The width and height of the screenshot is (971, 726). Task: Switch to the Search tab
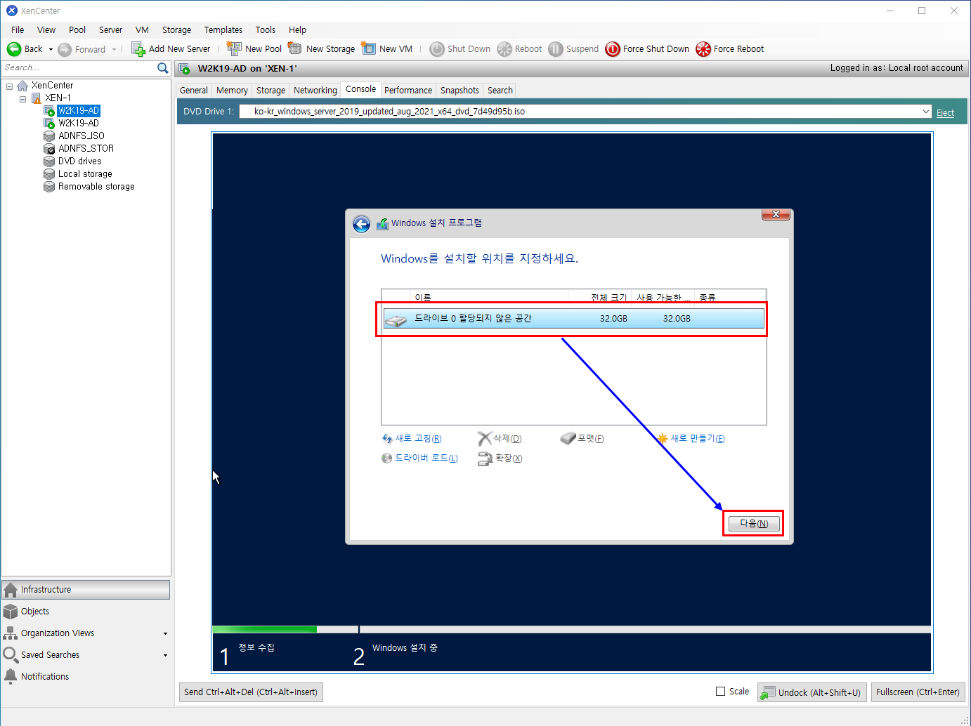(500, 91)
